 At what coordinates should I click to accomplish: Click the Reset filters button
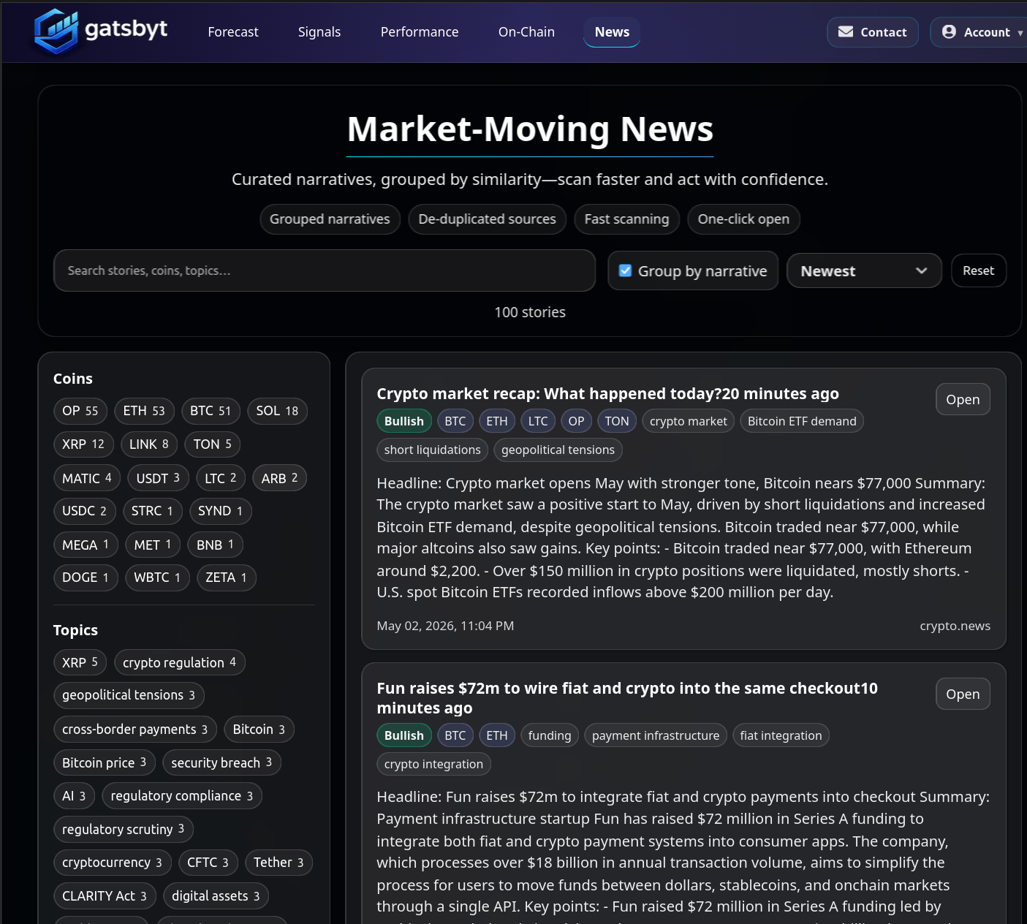click(978, 270)
